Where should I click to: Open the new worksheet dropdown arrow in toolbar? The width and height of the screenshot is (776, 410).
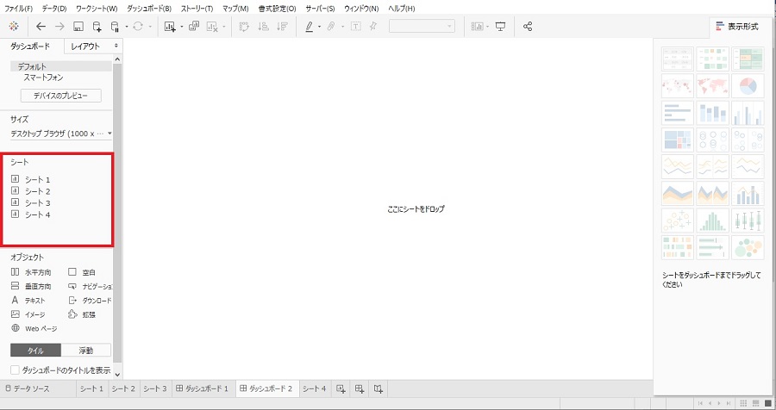[181, 27]
